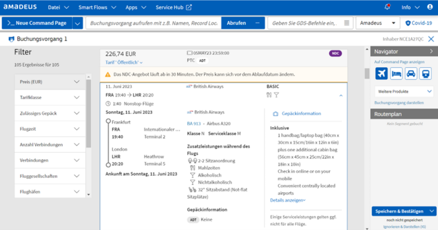Open the BA 913 flight link
438x230 pixels.
[x=194, y=124]
